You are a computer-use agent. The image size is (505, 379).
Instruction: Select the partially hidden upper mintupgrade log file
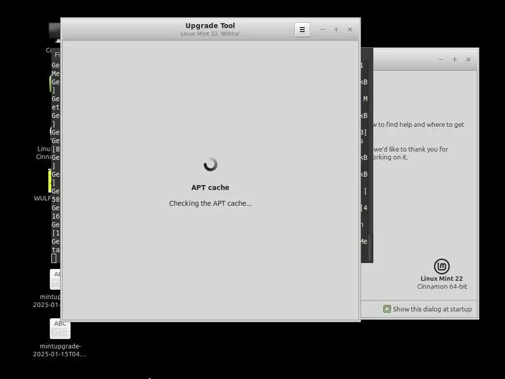[55, 279]
